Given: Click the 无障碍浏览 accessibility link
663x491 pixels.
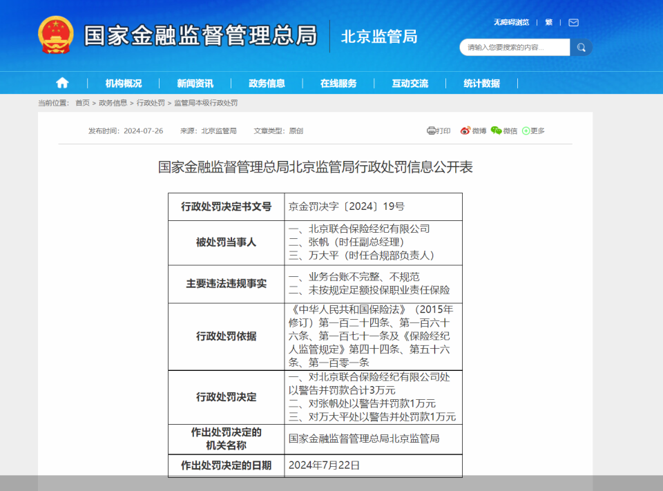Looking at the screenshot, I should click(511, 22).
